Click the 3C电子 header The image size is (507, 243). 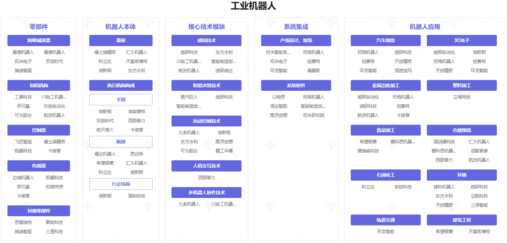point(462,40)
